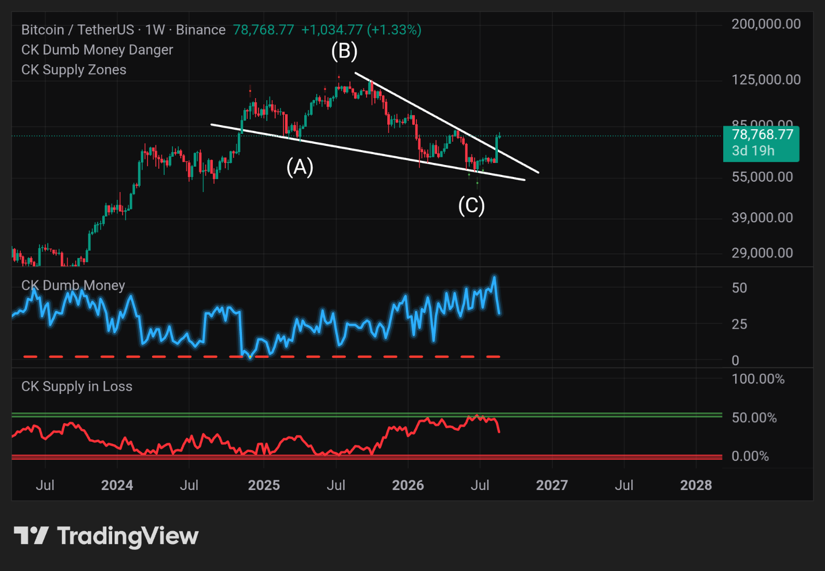Click the "2026" label on the time axis

pyautogui.click(x=408, y=485)
